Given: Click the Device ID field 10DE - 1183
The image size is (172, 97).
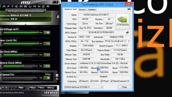Looking at the screenshot, I should click(x=84, y=37).
